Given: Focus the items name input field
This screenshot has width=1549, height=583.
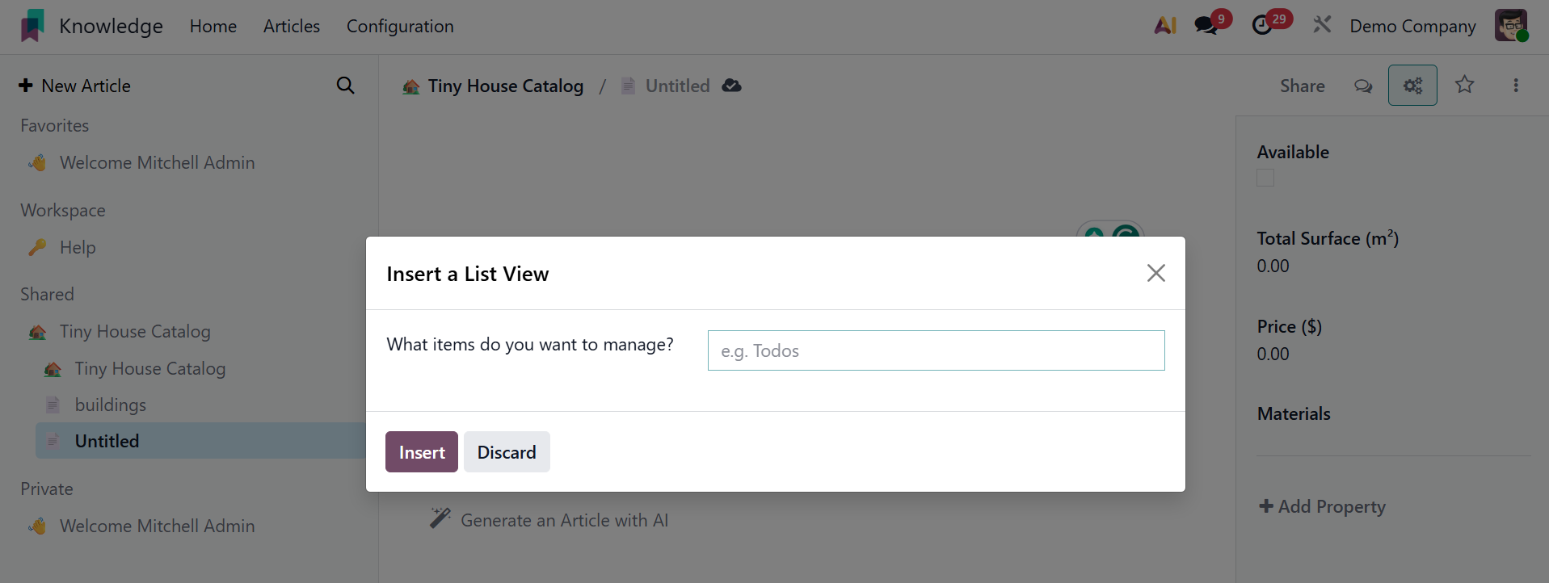Looking at the screenshot, I should coord(936,350).
